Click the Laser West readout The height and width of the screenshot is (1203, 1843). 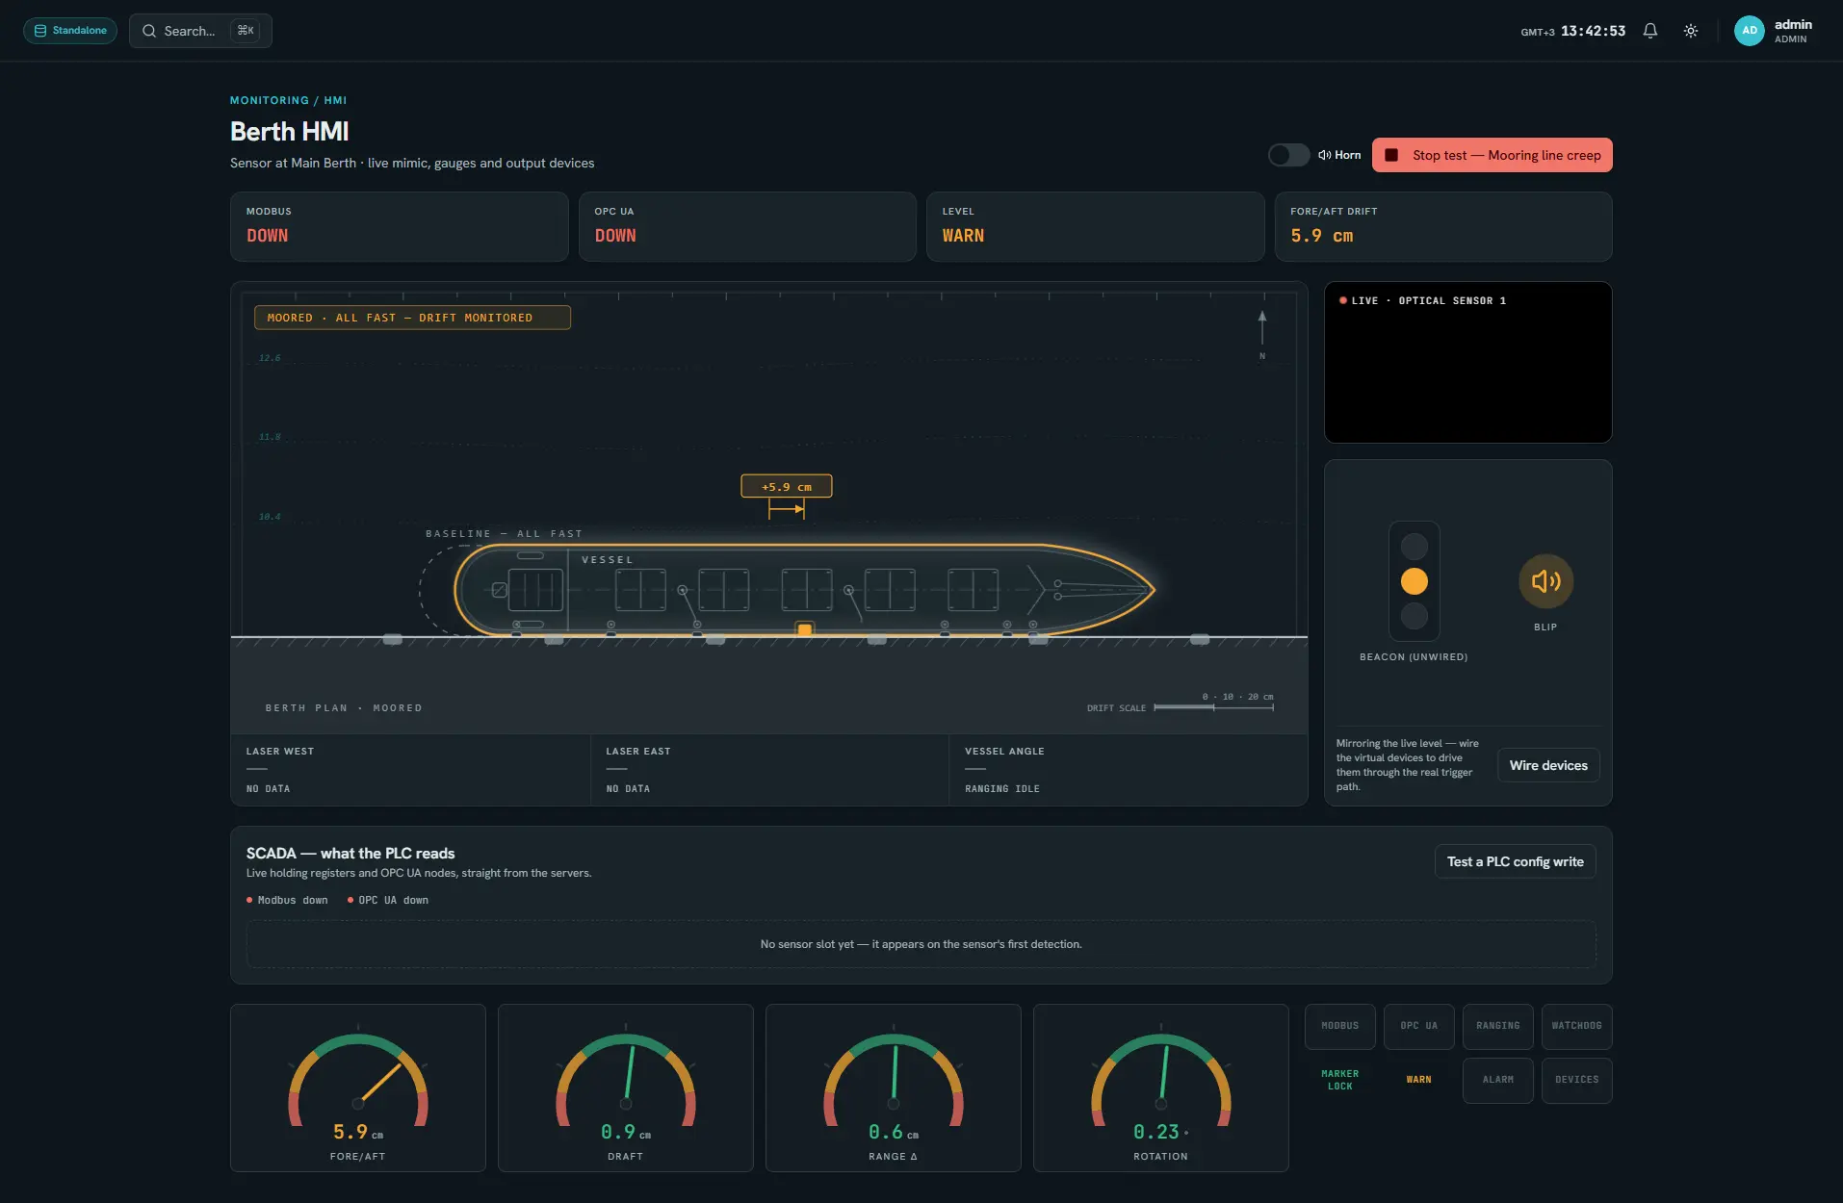tap(410, 770)
